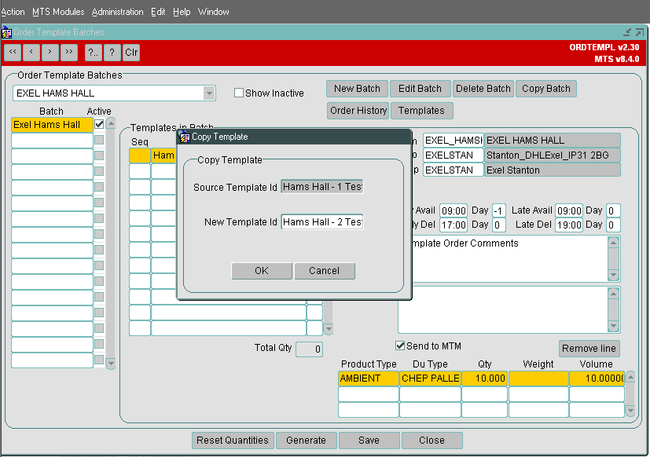
Task: Click the Day field beside Late Del
Action: coord(613,225)
